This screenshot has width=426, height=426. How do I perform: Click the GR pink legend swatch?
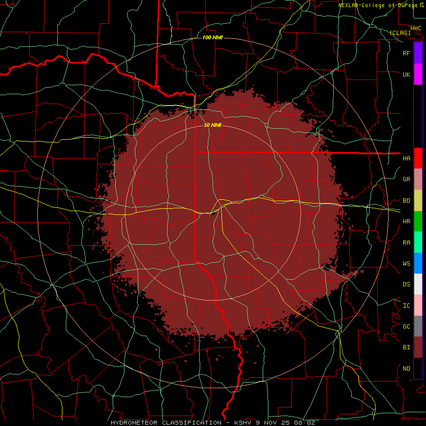point(418,179)
